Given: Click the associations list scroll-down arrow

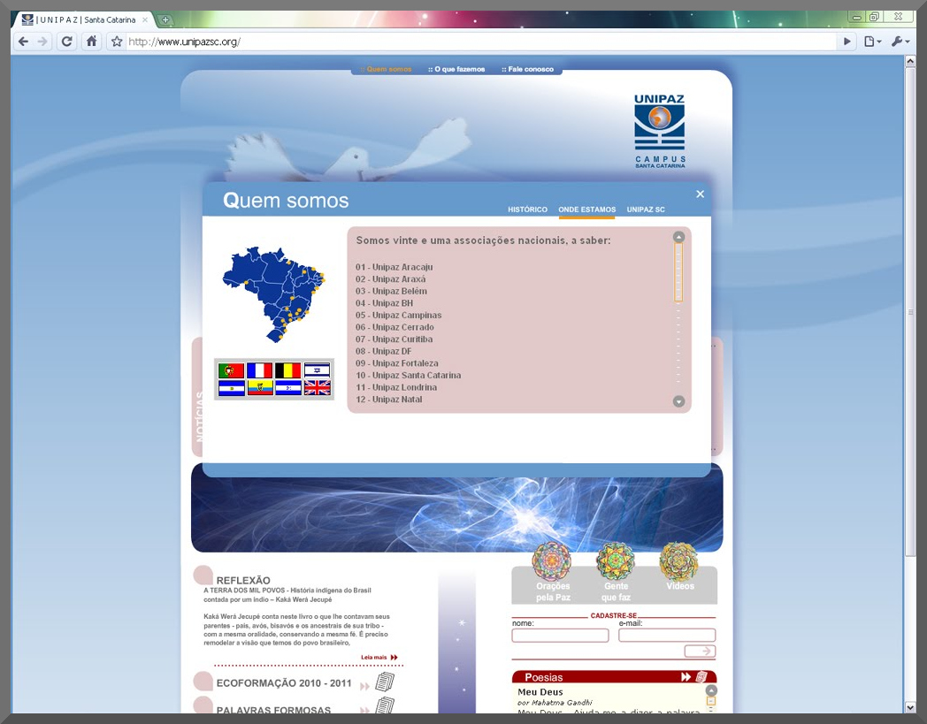Looking at the screenshot, I should 678,401.
